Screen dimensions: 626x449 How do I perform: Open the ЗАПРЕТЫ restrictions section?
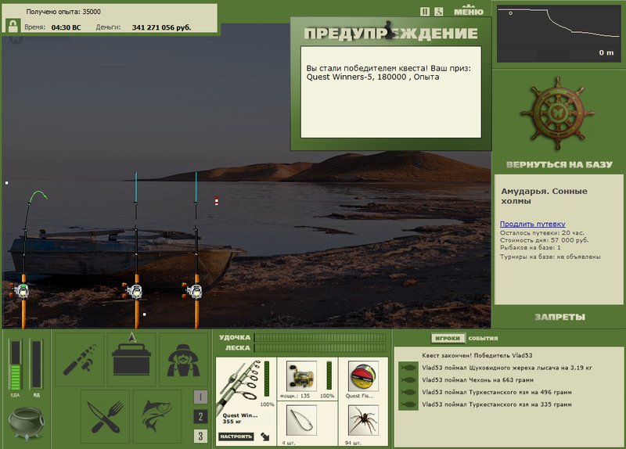tap(559, 318)
